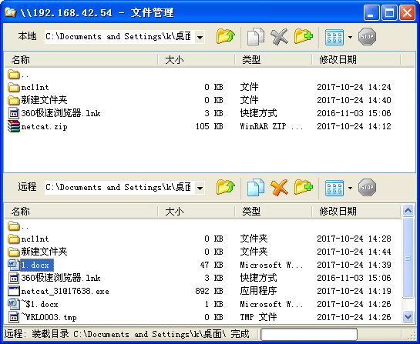
Task: Select netcat_31@17638.exe file name
Action: [65, 291]
